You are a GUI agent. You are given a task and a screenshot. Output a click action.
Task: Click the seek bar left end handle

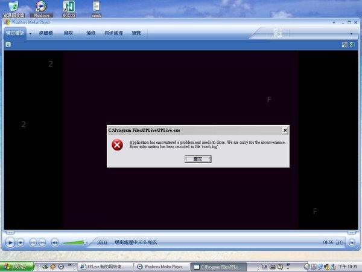point(10,233)
